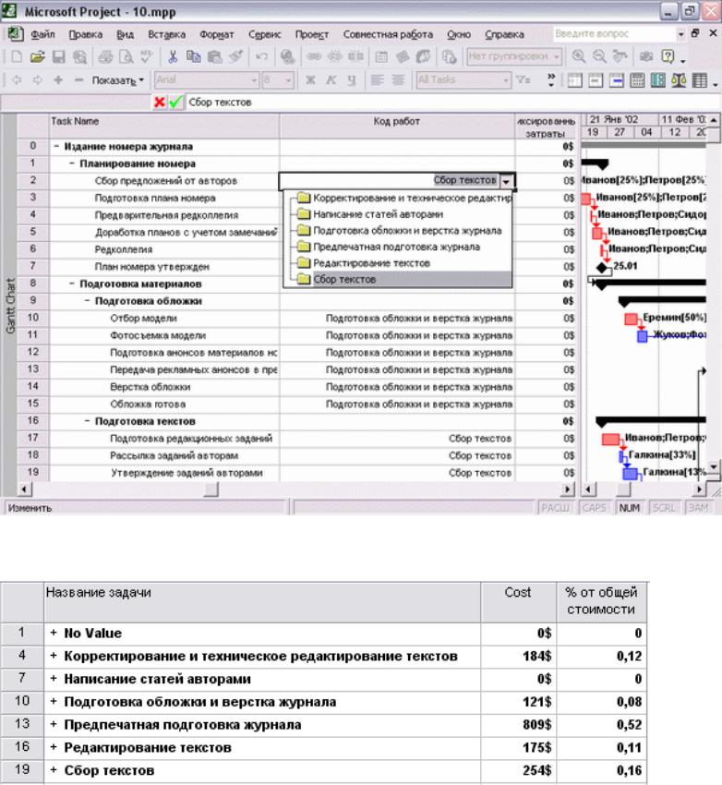This screenshot has width=722, height=785.
Task: Apply bold with the Ж icon
Action: [310, 80]
